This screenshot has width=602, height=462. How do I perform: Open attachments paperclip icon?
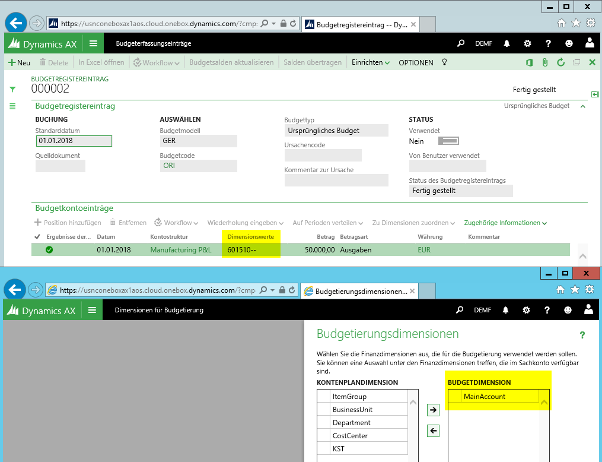544,62
